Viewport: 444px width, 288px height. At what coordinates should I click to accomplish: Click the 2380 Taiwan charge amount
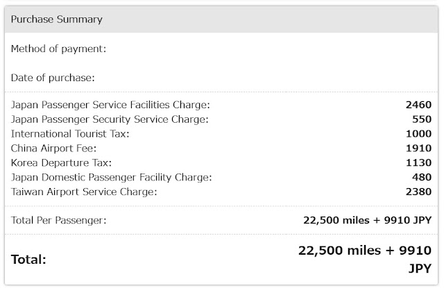click(x=418, y=192)
